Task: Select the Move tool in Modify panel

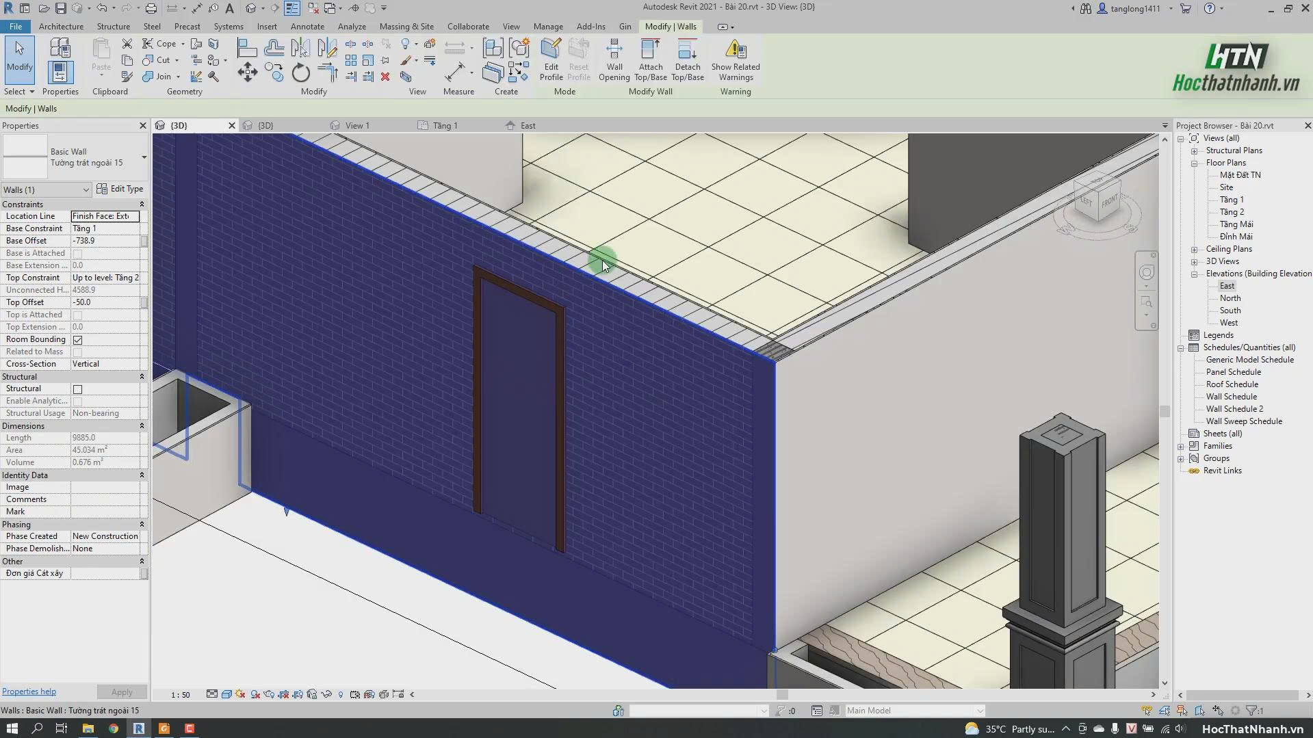Action: [x=248, y=73]
